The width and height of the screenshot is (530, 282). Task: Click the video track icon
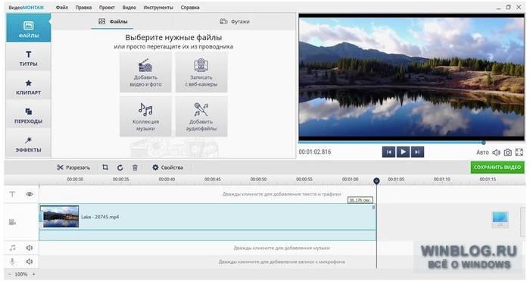(x=13, y=222)
